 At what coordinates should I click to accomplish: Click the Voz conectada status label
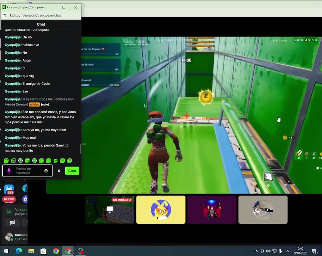click(21, 209)
